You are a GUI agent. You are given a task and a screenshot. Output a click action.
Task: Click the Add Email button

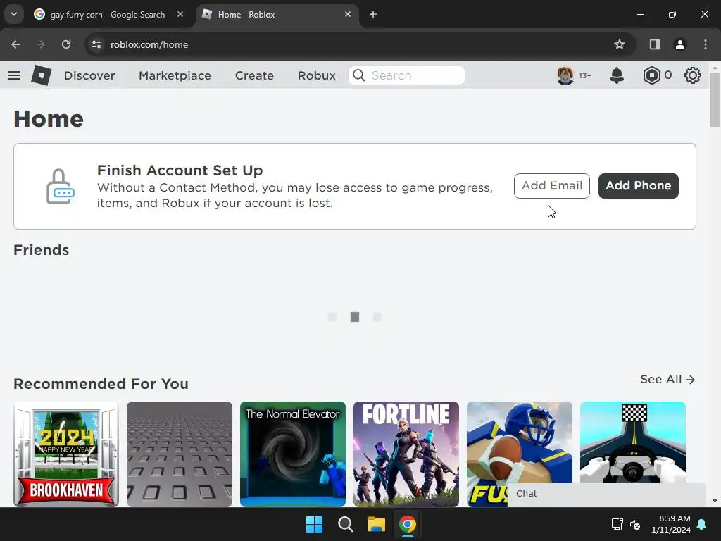(552, 186)
